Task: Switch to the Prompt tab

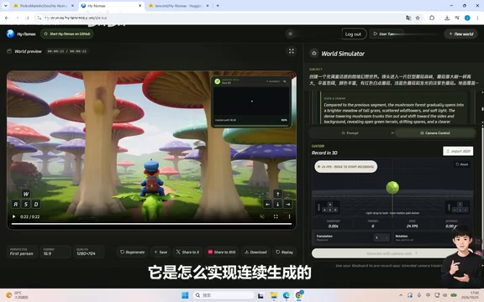Action: [350, 133]
